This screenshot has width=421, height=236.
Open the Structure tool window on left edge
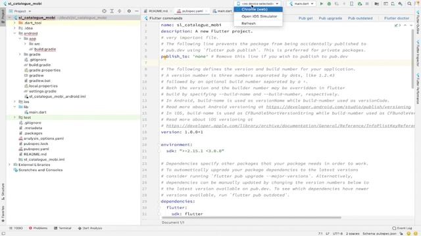3,191
